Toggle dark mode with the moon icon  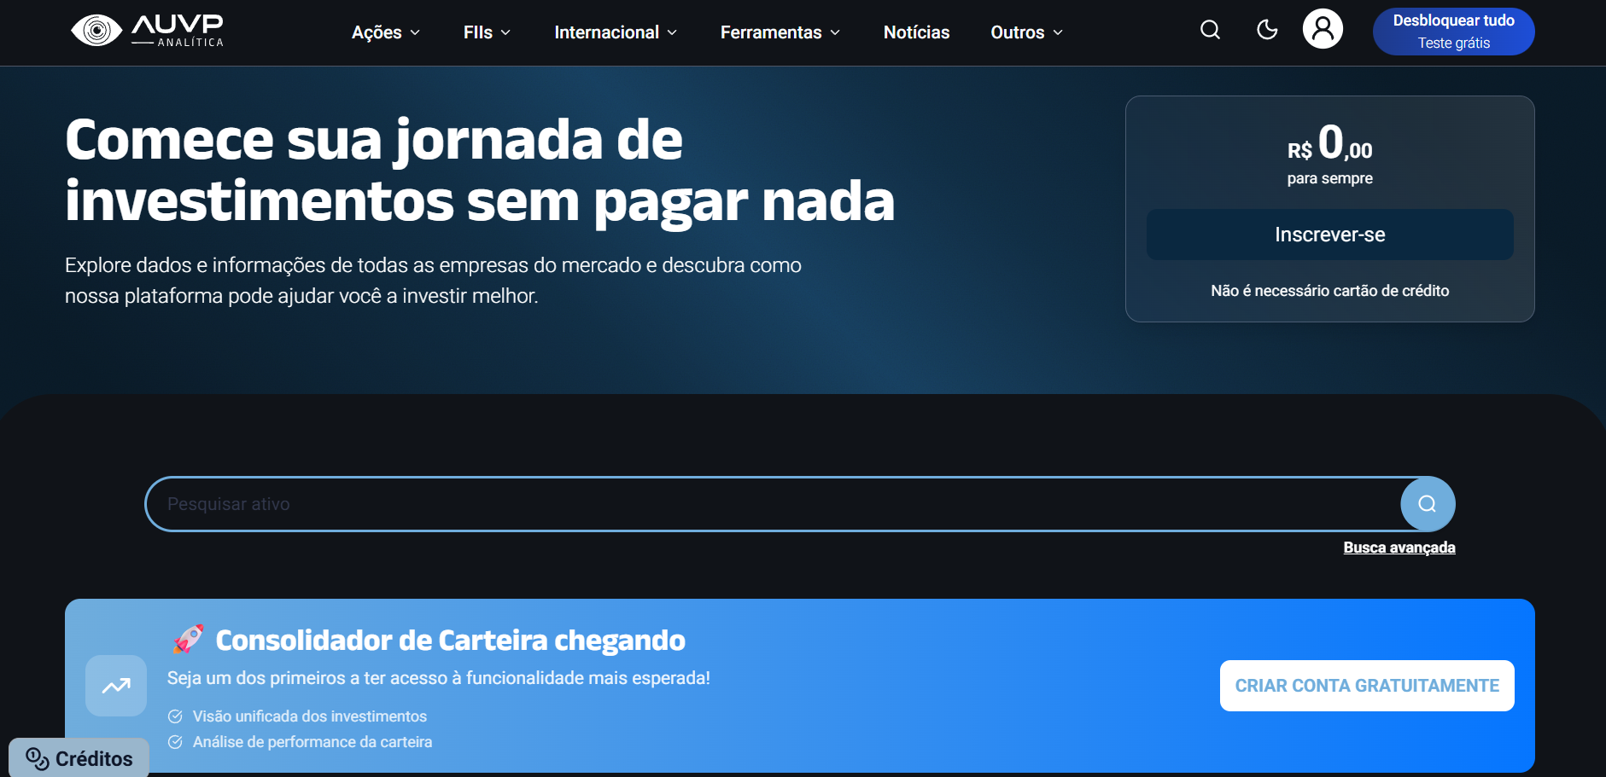pyautogui.click(x=1266, y=29)
